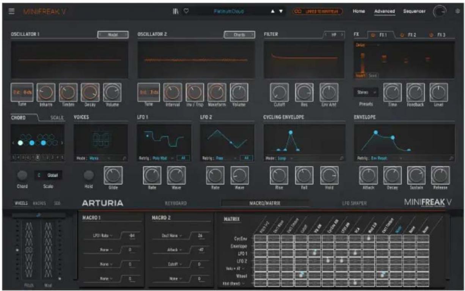The width and height of the screenshot is (465, 291).
Task: Toggle the LFO 2 All button
Action: [x=247, y=158]
